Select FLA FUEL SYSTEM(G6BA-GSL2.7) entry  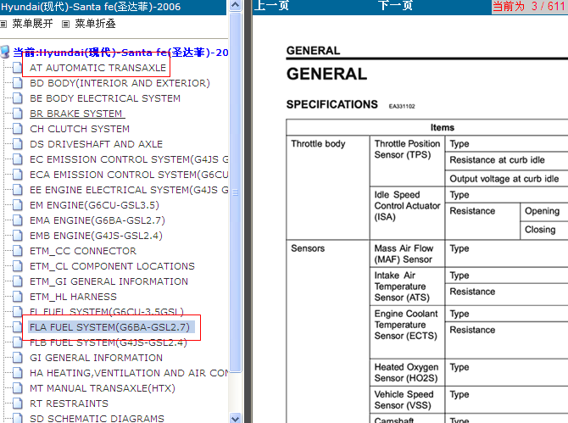coord(109,327)
